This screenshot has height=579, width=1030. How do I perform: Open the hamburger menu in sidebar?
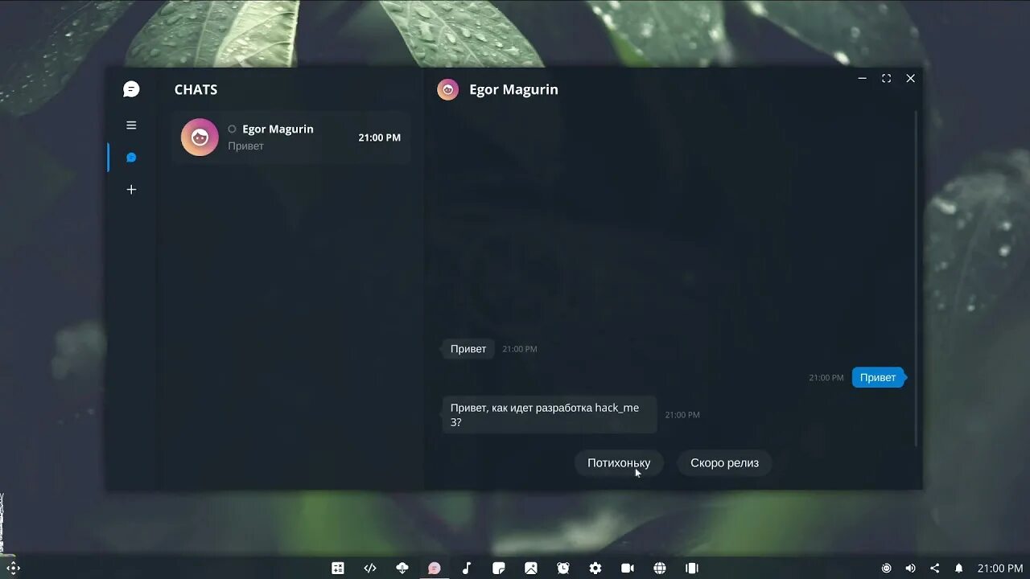point(131,125)
